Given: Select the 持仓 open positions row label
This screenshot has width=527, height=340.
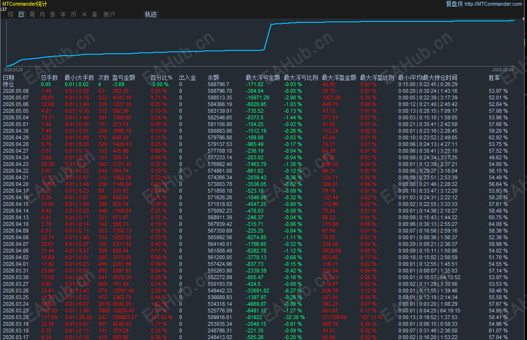Looking at the screenshot, I should point(9,85).
